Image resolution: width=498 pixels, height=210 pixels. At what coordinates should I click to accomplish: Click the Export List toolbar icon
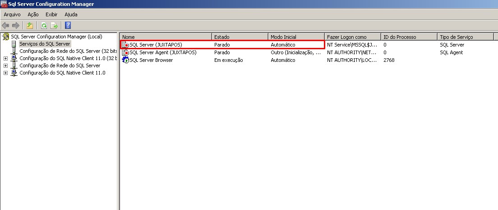pos(54,25)
